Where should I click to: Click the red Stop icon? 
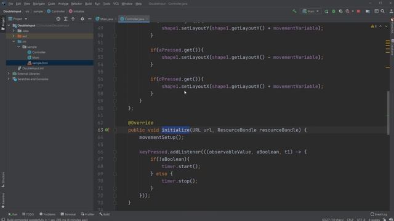[x=358, y=11]
